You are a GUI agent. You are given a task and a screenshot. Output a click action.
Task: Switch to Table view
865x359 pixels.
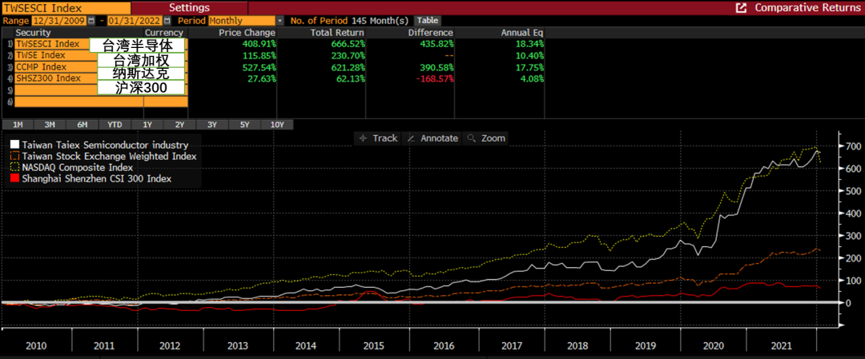point(428,21)
